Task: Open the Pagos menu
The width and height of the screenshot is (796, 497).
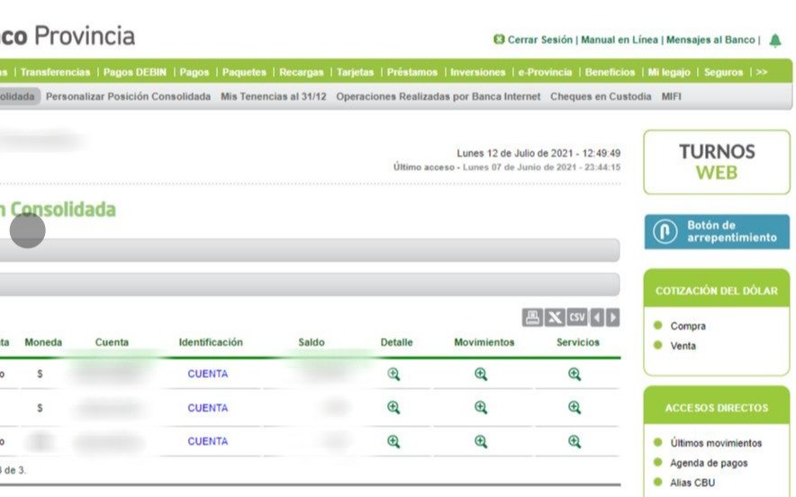Action: [194, 72]
